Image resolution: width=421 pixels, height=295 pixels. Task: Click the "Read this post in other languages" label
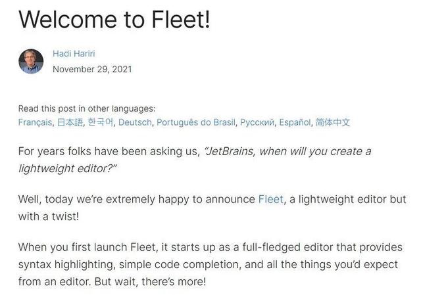pos(87,109)
